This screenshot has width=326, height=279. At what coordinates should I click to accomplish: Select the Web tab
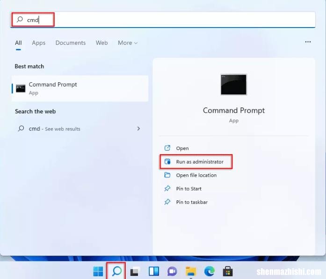101,43
